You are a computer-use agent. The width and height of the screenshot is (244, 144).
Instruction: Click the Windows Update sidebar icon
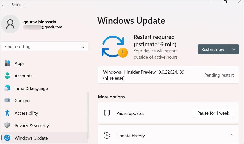click(7, 138)
